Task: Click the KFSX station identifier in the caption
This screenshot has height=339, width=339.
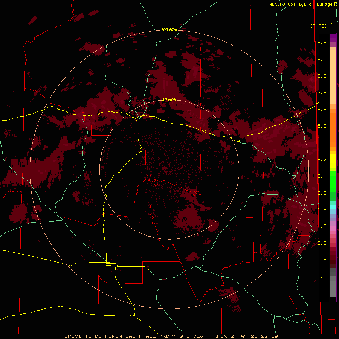Action: coord(220,336)
